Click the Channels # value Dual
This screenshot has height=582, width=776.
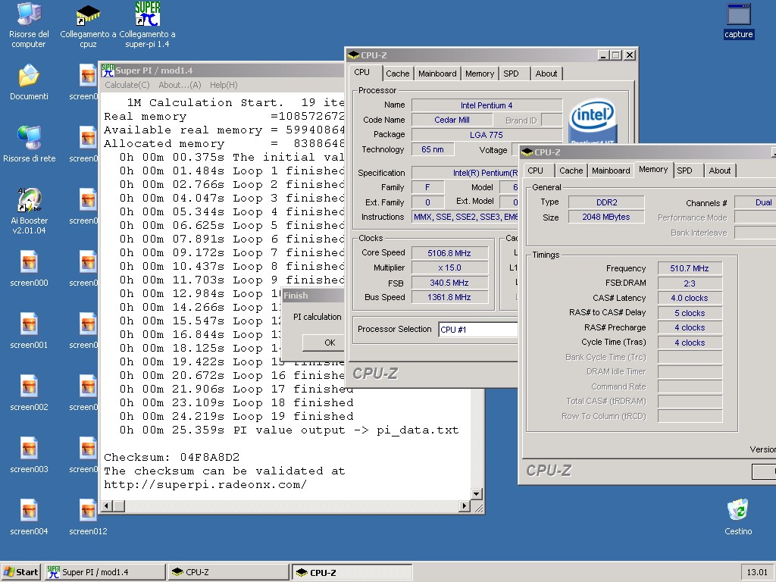756,202
